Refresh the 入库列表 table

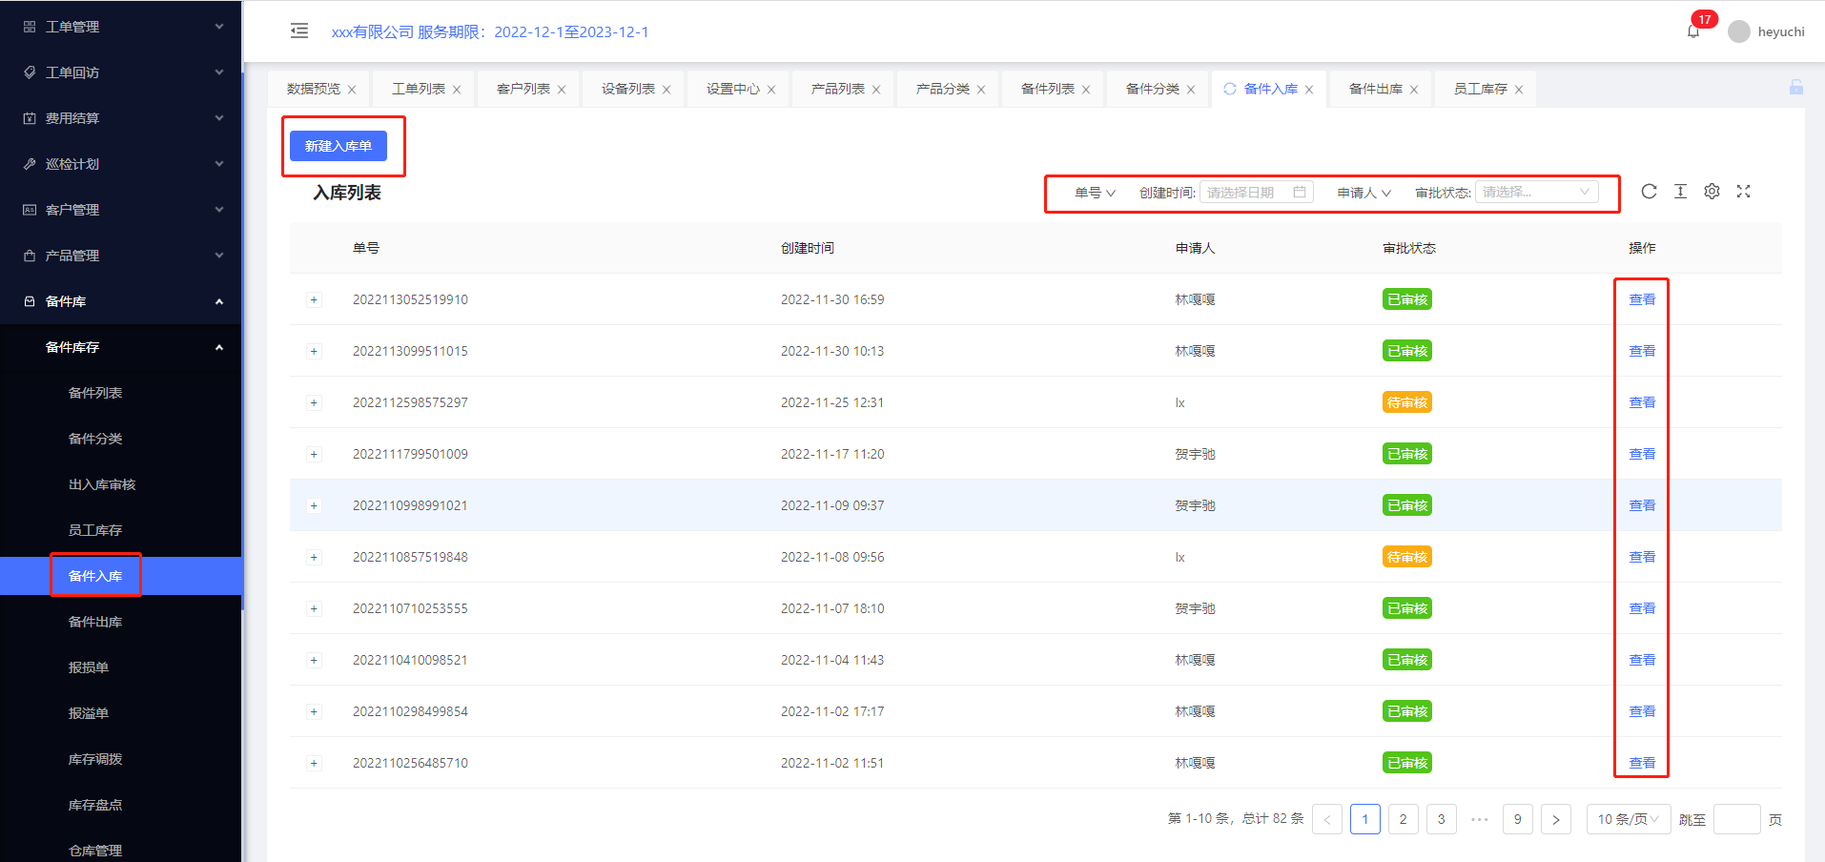(x=1649, y=192)
